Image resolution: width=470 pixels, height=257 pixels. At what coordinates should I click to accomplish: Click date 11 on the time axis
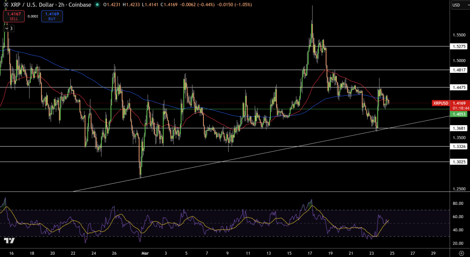[248, 253]
